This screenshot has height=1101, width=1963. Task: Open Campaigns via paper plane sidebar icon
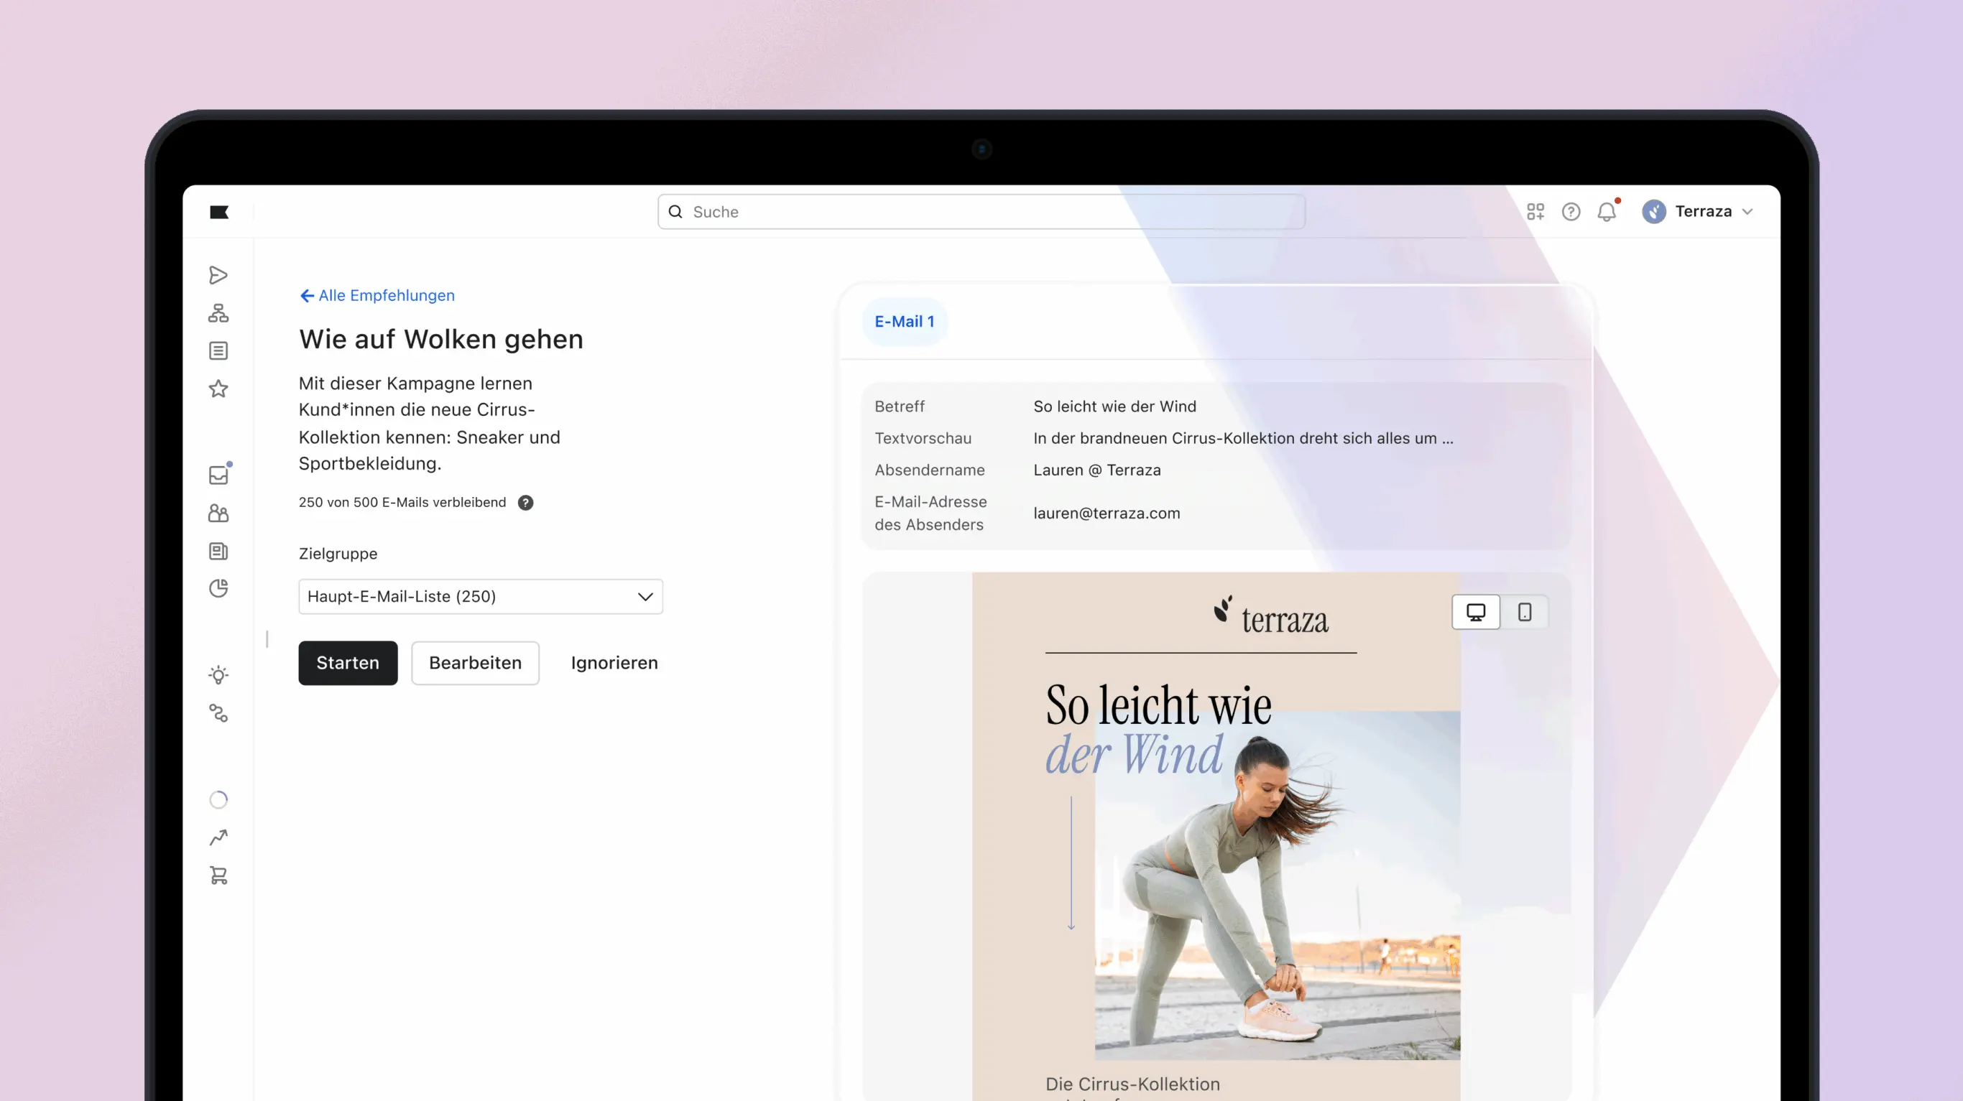[218, 275]
